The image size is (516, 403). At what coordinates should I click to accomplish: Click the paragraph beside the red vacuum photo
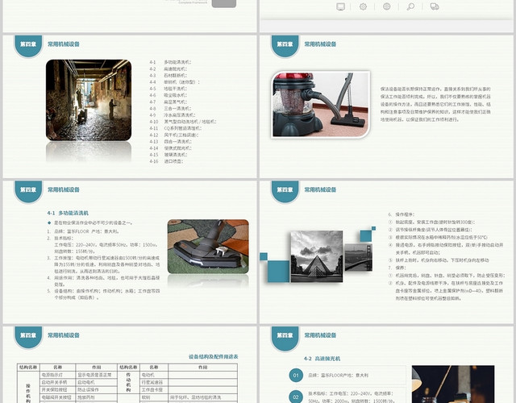pyautogui.click(x=435, y=104)
